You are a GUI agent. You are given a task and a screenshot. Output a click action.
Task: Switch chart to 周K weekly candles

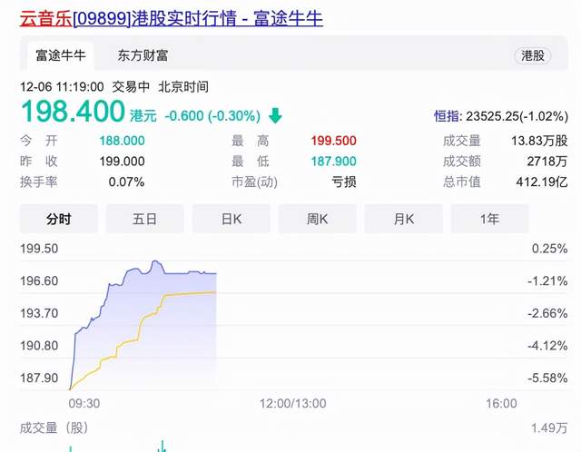(317, 219)
